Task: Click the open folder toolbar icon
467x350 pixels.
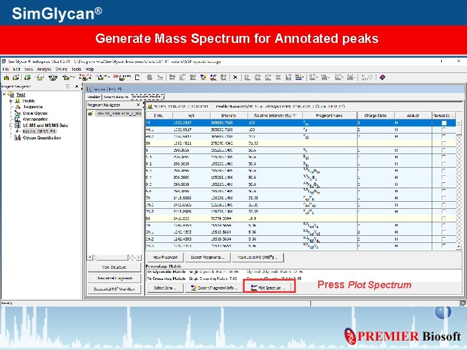Action: click(x=16, y=78)
